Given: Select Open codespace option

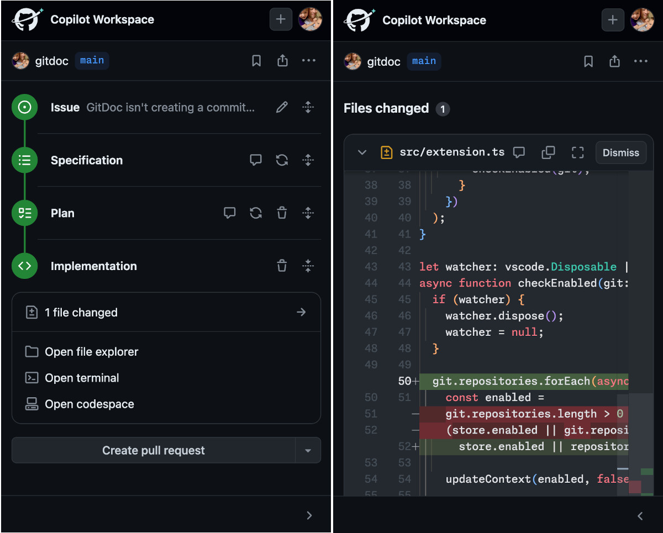Looking at the screenshot, I should (90, 404).
